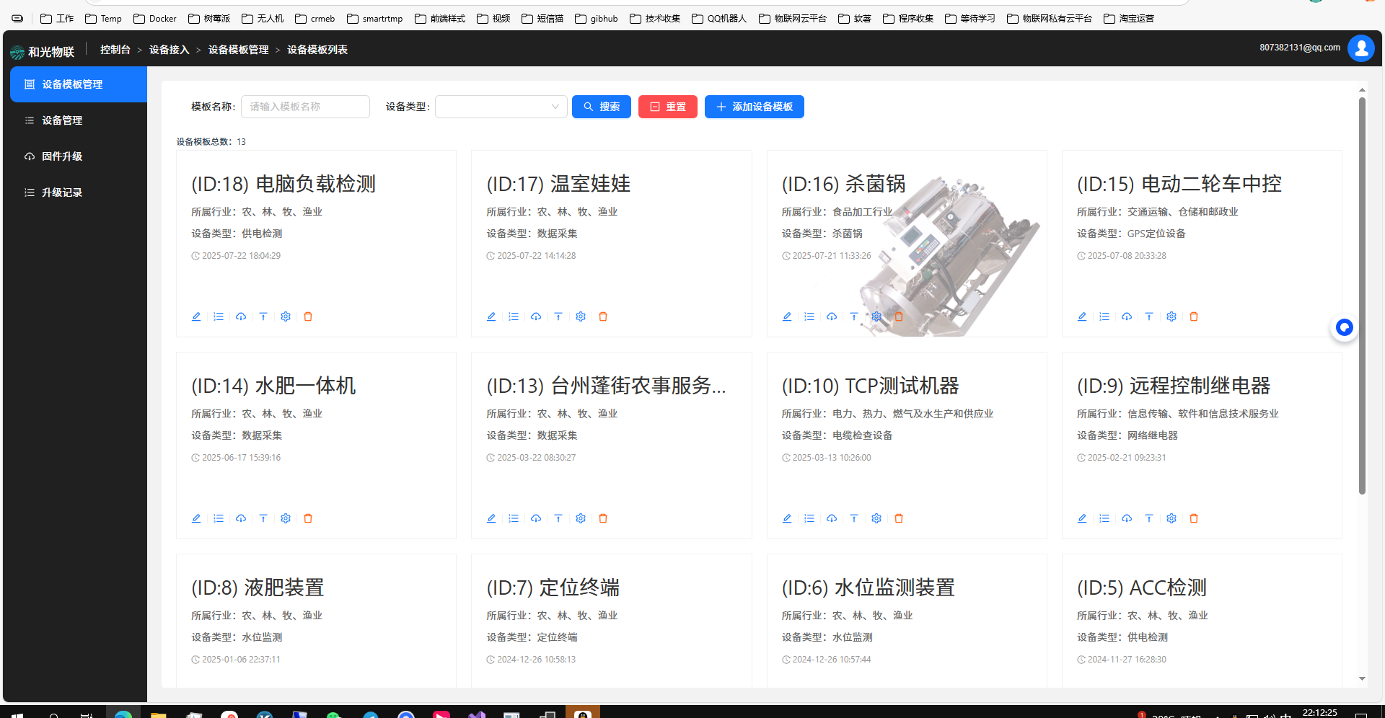This screenshot has width=1385, height=718.
Task: Click 水位监测装置 (ID:6) card title
Action: [x=869, y=588]
